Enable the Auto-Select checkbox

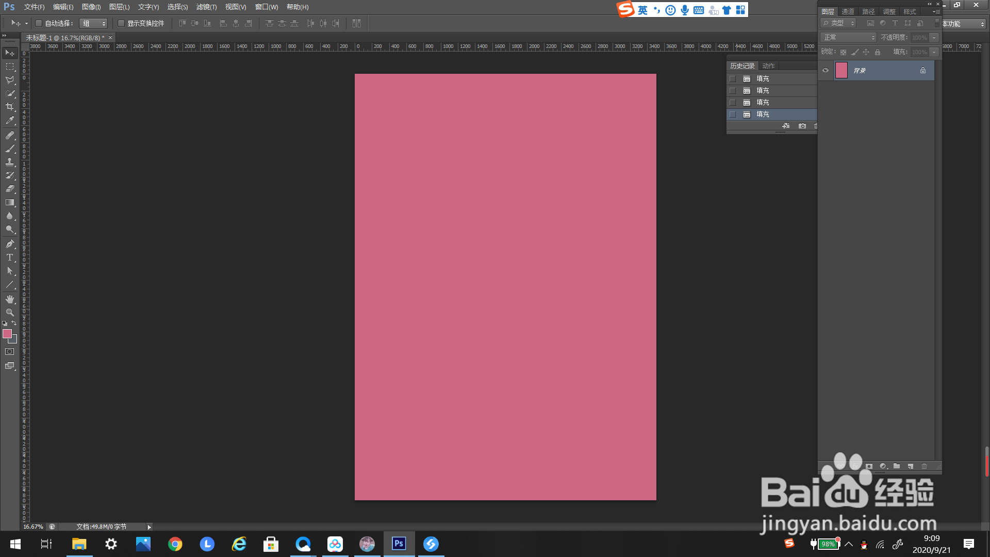(x=39, y=23)
